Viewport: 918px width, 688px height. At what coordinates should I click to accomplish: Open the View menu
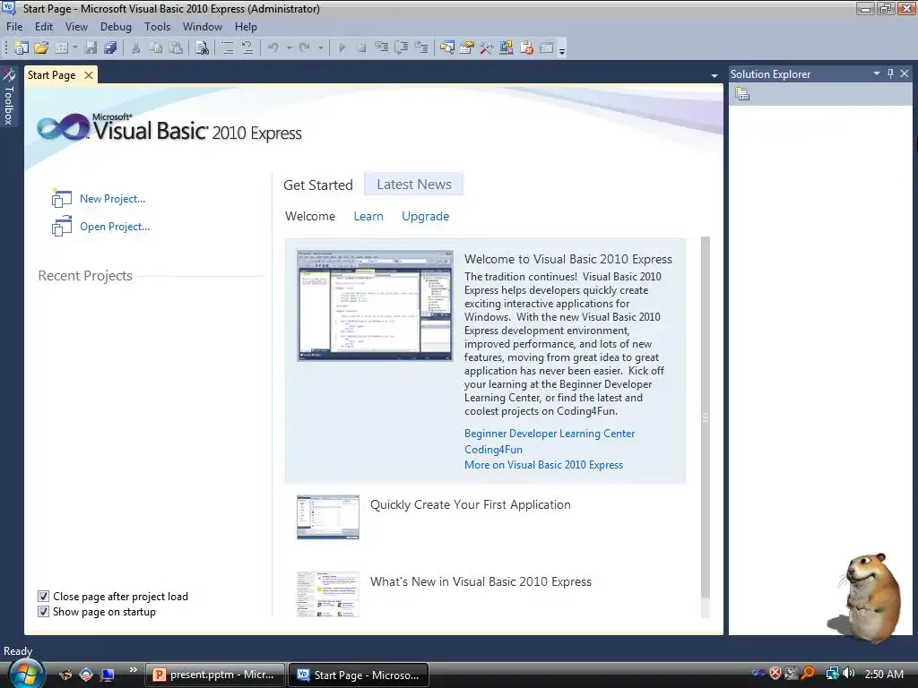77,27
